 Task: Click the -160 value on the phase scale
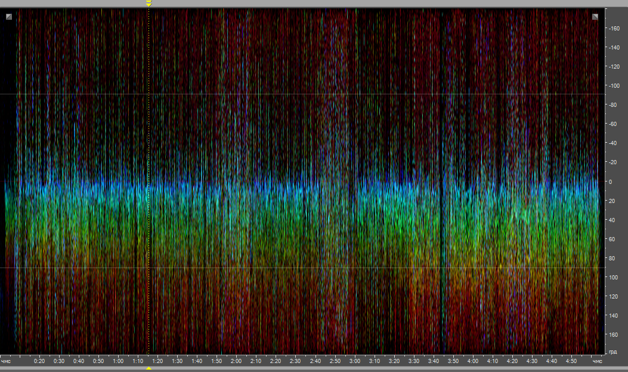tap(614, 29)
